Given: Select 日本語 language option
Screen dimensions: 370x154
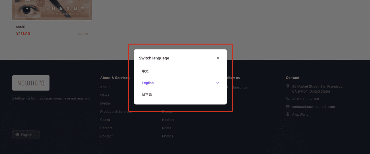Looking at the screenshot, I should click(x=180, y=94).
